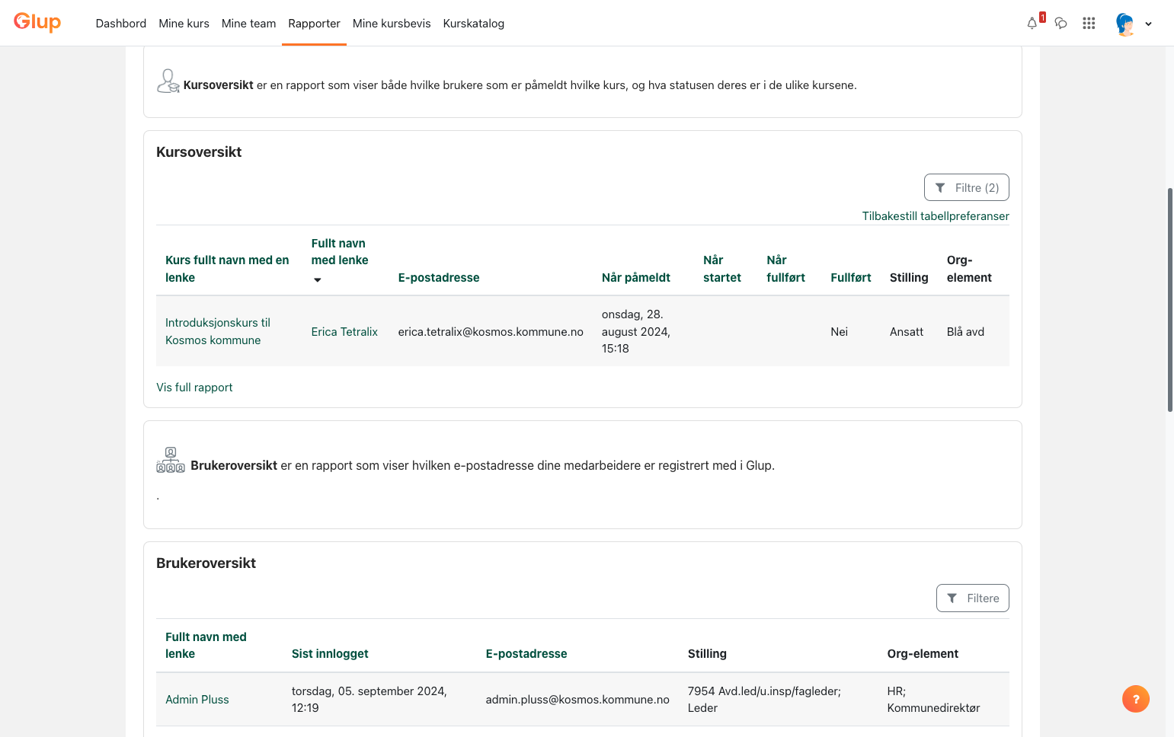This screenshot has width=1174, height=737.
Task: Open the notifications bell
Action: [x=1032, y=23]
